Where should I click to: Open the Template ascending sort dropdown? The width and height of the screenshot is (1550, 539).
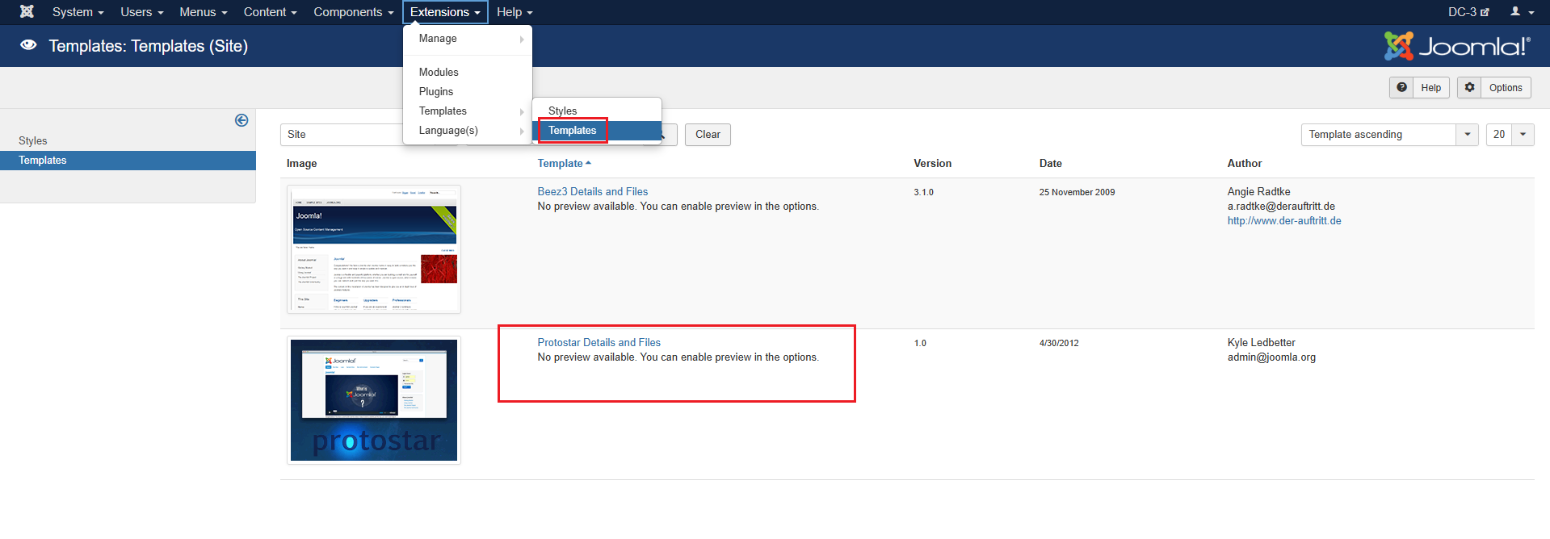pyautogui.click(x=1389, y=135)
